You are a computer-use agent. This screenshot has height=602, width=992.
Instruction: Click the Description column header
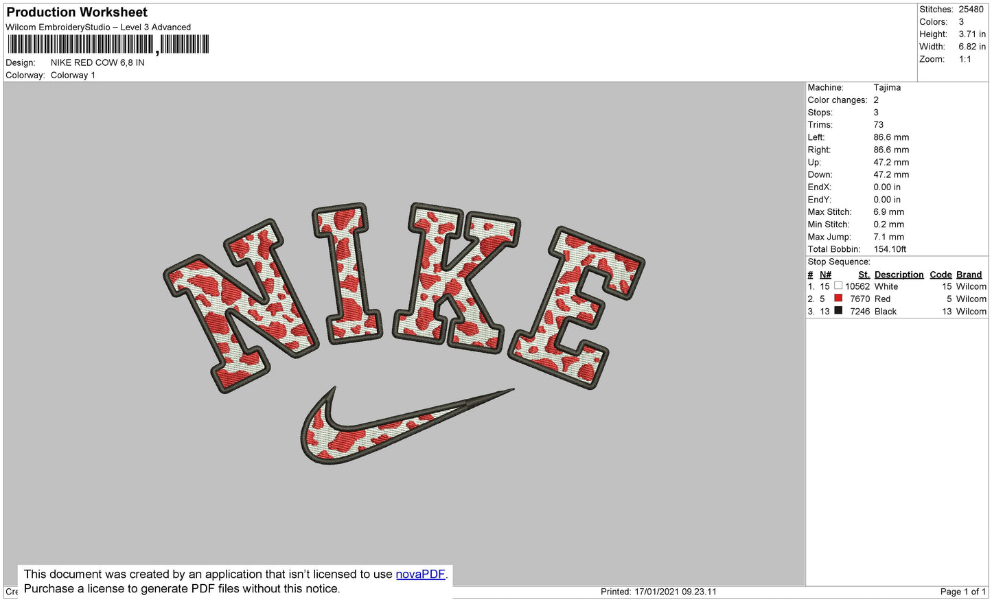899,275
